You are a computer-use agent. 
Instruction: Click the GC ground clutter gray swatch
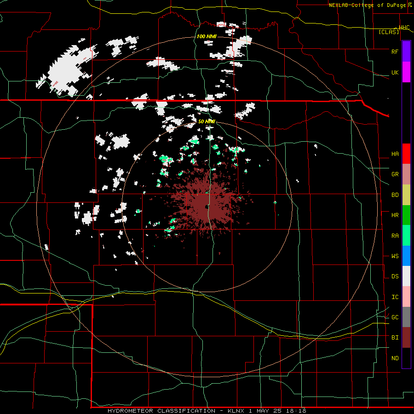tap(406, 317)
